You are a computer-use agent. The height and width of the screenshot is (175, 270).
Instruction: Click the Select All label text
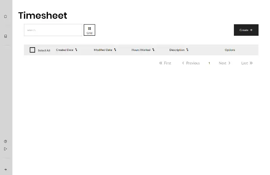click(x=44, y=50)
